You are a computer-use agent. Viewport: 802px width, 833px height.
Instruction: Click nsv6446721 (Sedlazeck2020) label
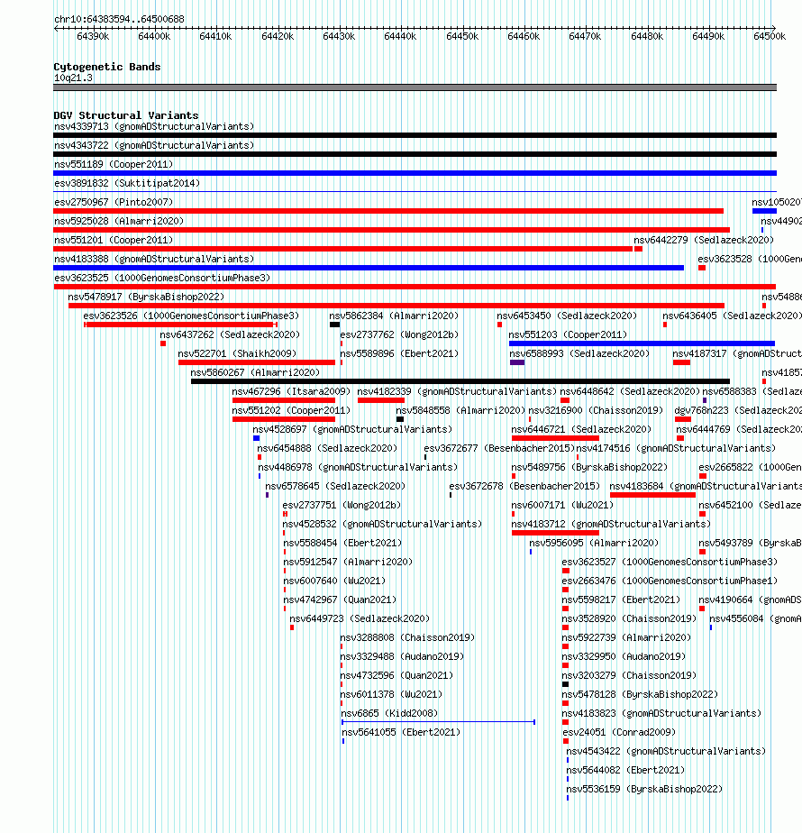(x=581, y=429)
